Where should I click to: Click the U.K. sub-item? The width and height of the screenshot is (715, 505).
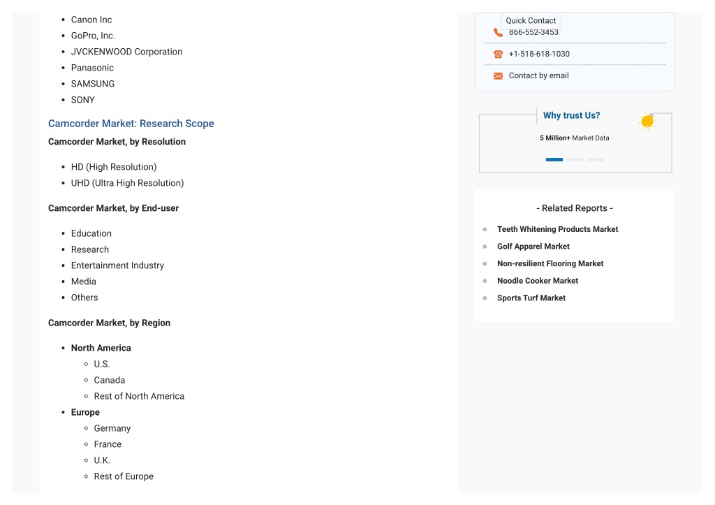tap(102, 460)
